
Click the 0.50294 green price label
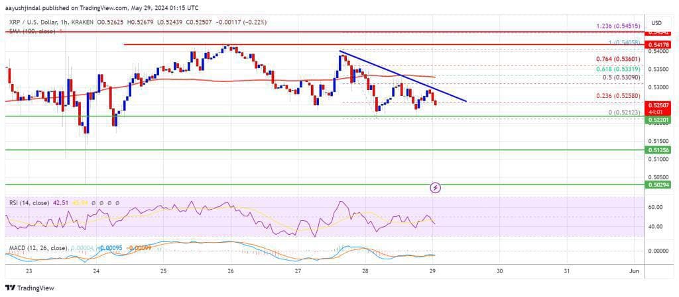(659, 186)
